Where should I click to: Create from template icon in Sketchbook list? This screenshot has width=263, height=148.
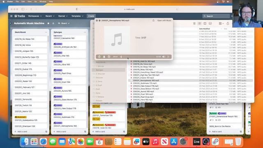[46, 132]
